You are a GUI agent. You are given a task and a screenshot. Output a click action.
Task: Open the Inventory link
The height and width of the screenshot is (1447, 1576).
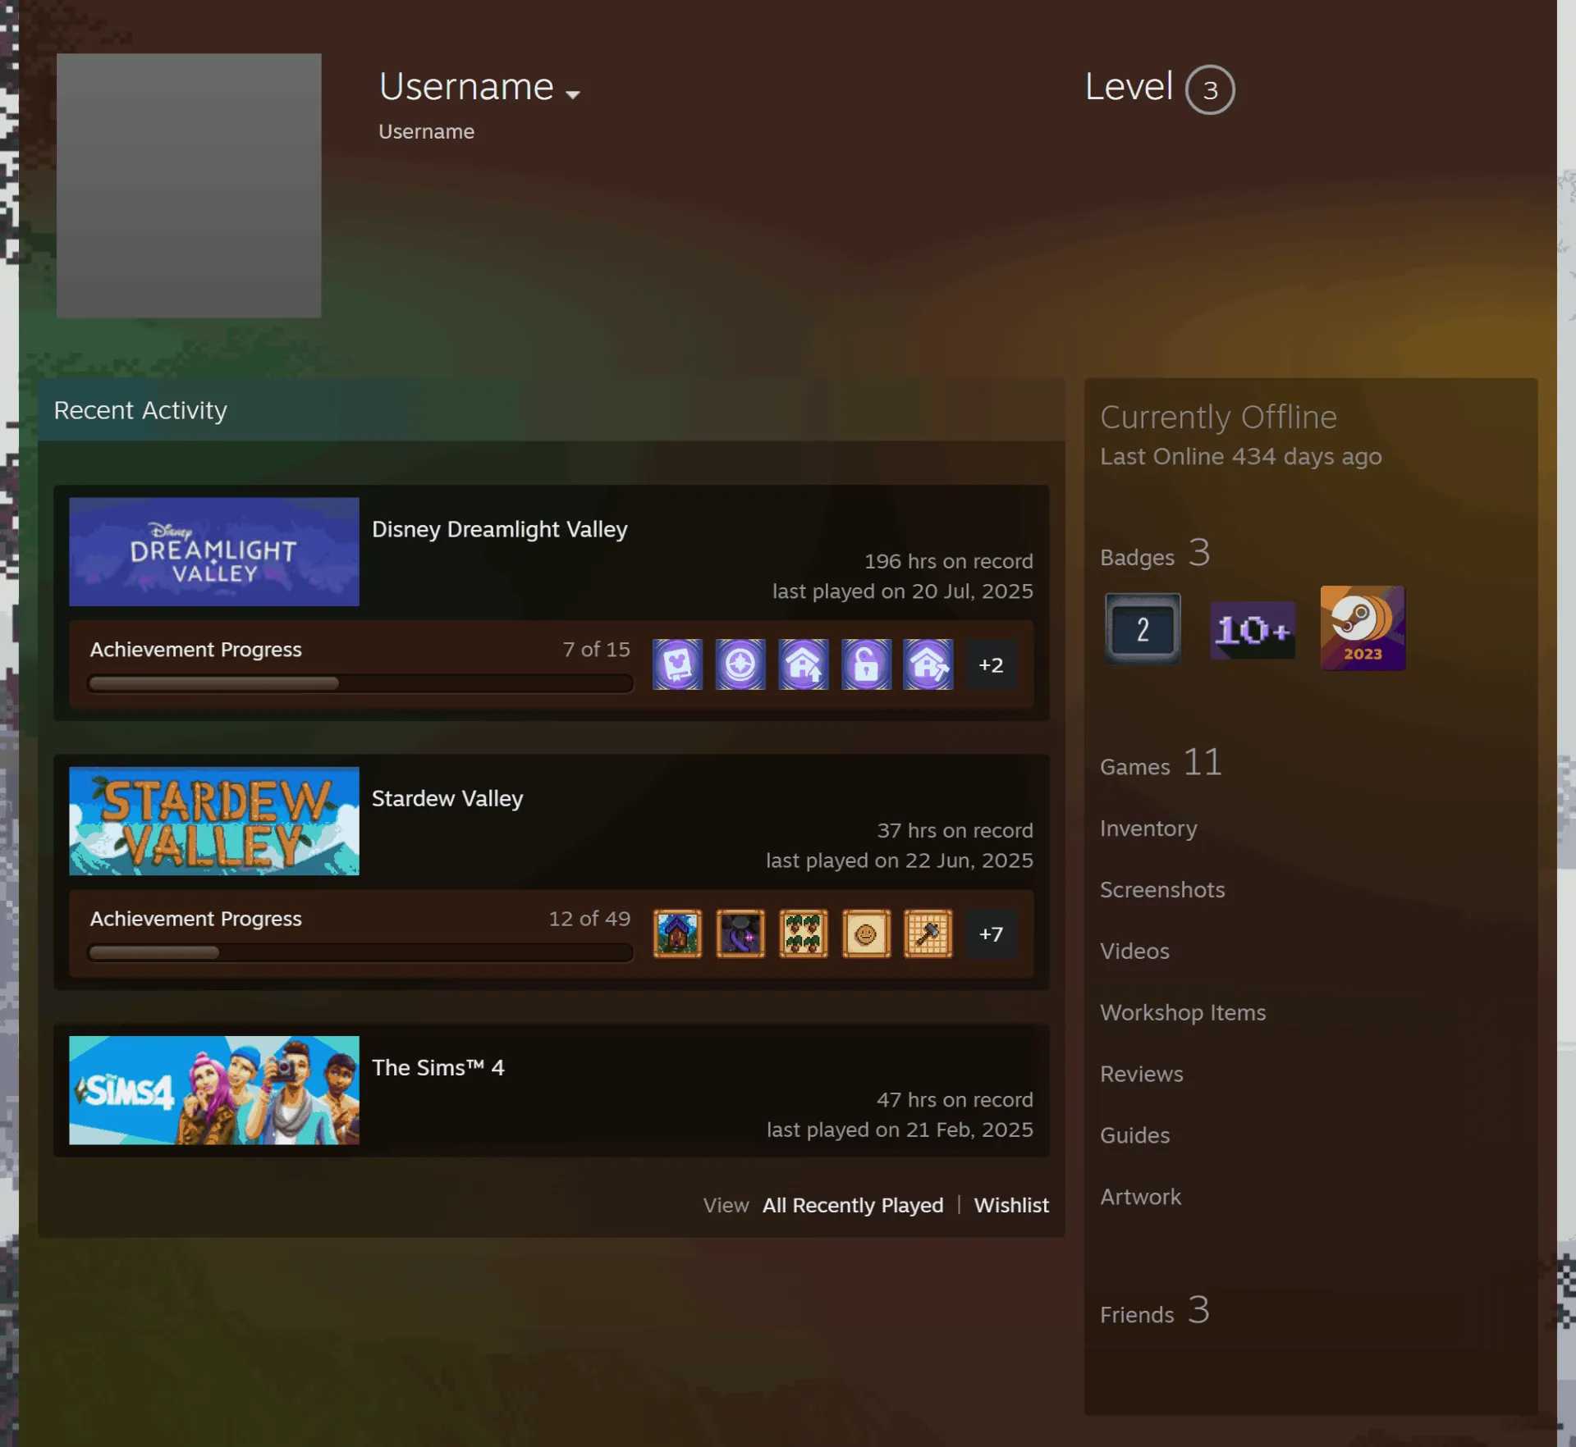(1148, 828)
